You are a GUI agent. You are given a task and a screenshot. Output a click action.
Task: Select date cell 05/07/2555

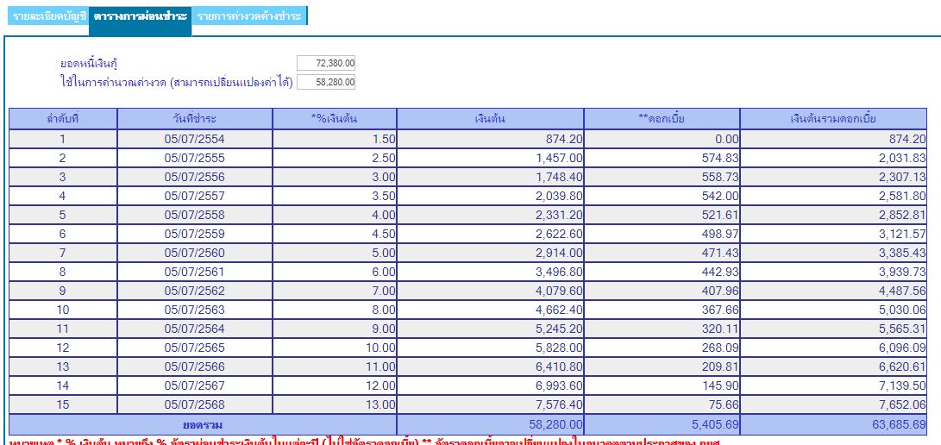tap(194, 159)
